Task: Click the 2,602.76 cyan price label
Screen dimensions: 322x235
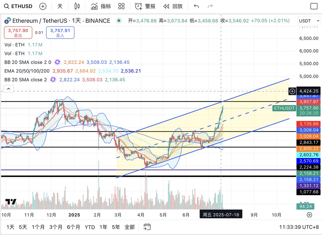Action: [309, 155]
